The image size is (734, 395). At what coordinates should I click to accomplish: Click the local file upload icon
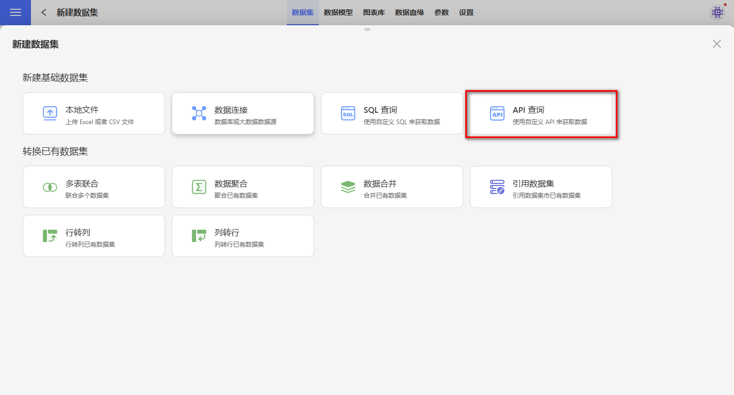coord(50,113)
